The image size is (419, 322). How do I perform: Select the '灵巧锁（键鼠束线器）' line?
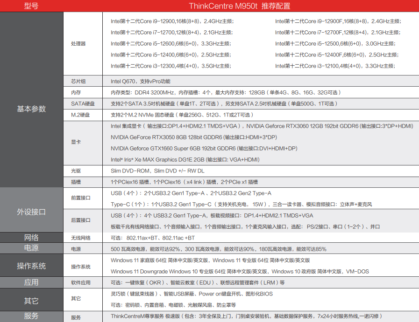(x=192, y=294)
